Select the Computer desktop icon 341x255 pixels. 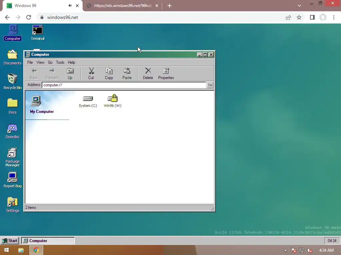tap(13, 33)
